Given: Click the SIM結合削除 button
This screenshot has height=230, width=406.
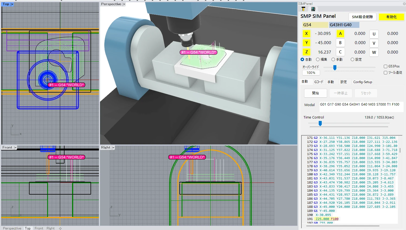Looking at the screenshot, I should coord(362,17).
